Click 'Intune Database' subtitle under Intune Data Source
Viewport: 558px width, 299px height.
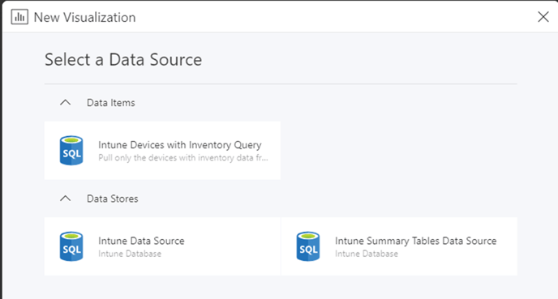[x=130, y=254]
